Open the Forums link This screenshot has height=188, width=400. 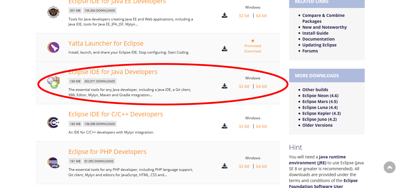pos(310,51)
